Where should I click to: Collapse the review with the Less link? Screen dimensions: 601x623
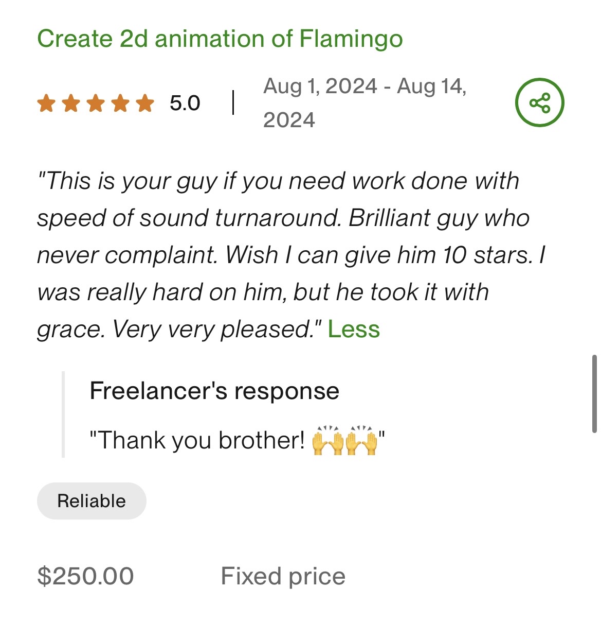[x=354, y=329]
